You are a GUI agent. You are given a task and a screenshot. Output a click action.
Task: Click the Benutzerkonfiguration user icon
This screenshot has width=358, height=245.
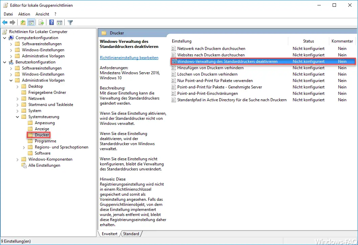click(11, 62)
